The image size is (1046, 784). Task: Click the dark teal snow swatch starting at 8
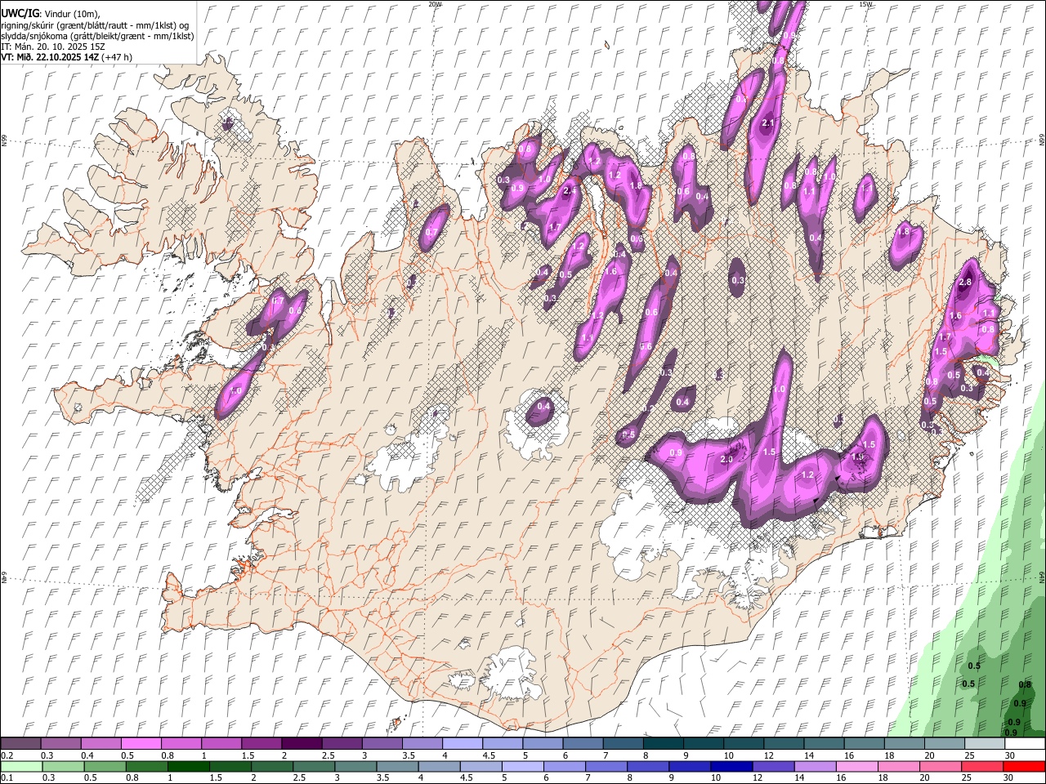664,744
